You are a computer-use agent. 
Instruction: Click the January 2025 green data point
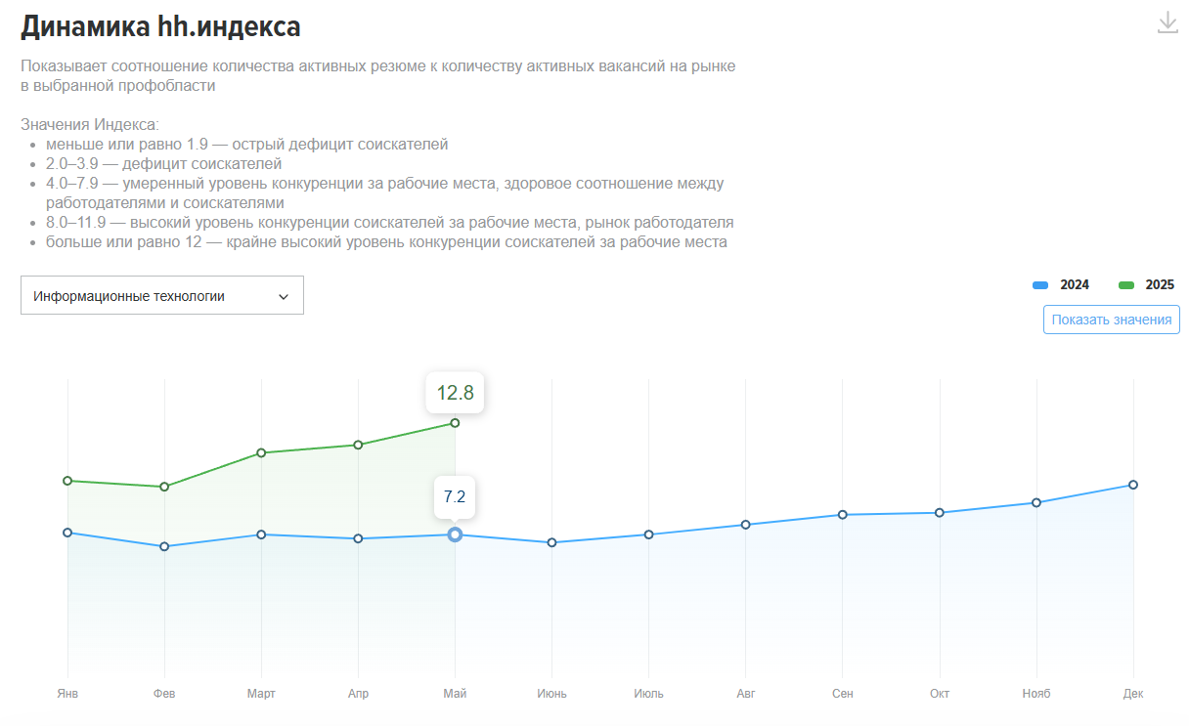point(67,481)
